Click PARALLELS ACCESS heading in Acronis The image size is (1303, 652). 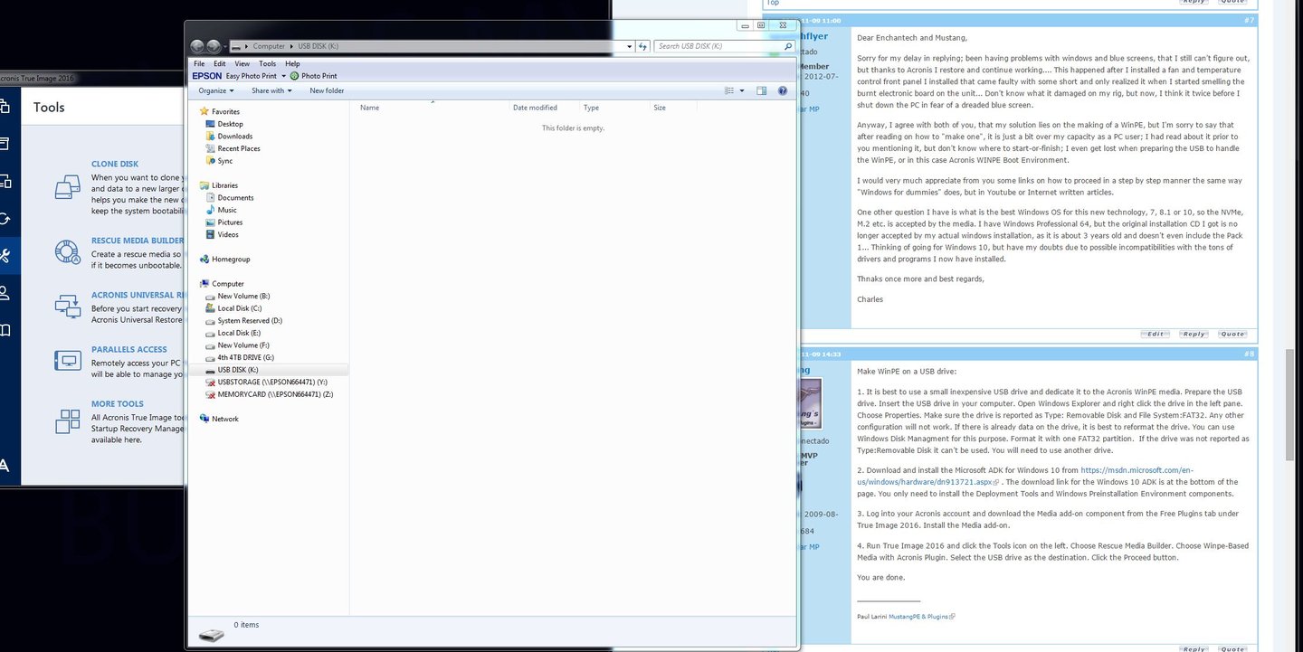[129, 349]
